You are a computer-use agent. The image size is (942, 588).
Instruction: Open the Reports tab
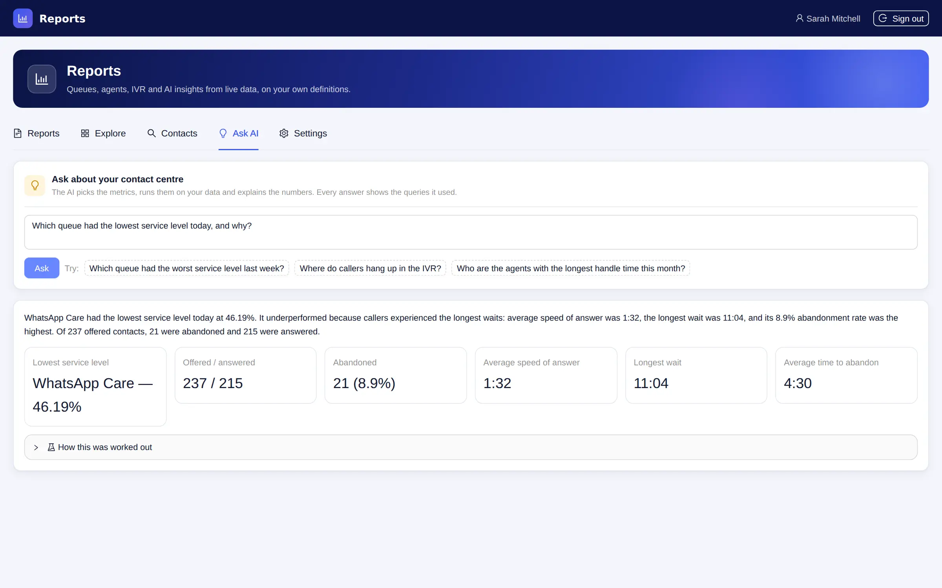click(x=37, y=133)
